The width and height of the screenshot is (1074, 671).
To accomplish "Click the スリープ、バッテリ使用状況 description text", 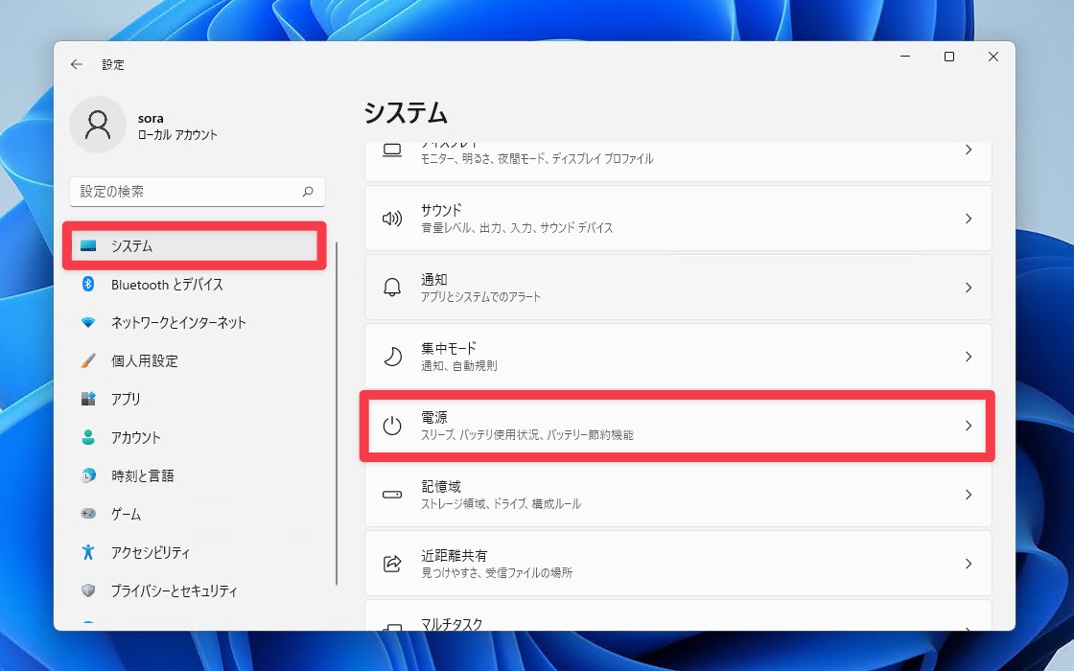I will (x=526, y=435).
